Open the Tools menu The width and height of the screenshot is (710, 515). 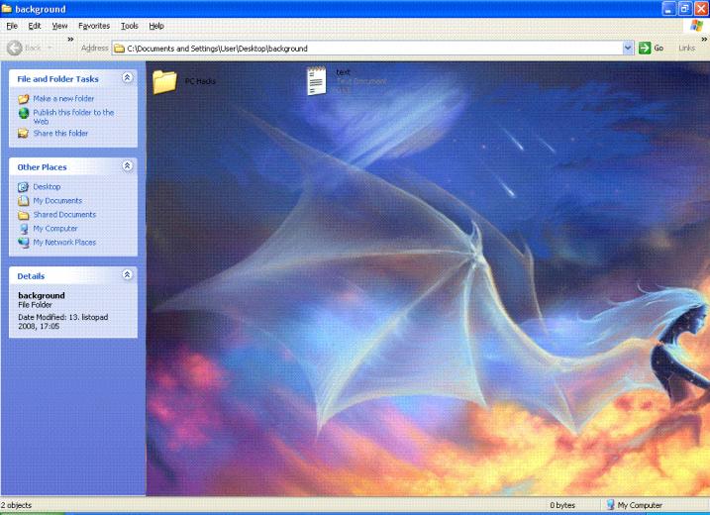point(129,26)
